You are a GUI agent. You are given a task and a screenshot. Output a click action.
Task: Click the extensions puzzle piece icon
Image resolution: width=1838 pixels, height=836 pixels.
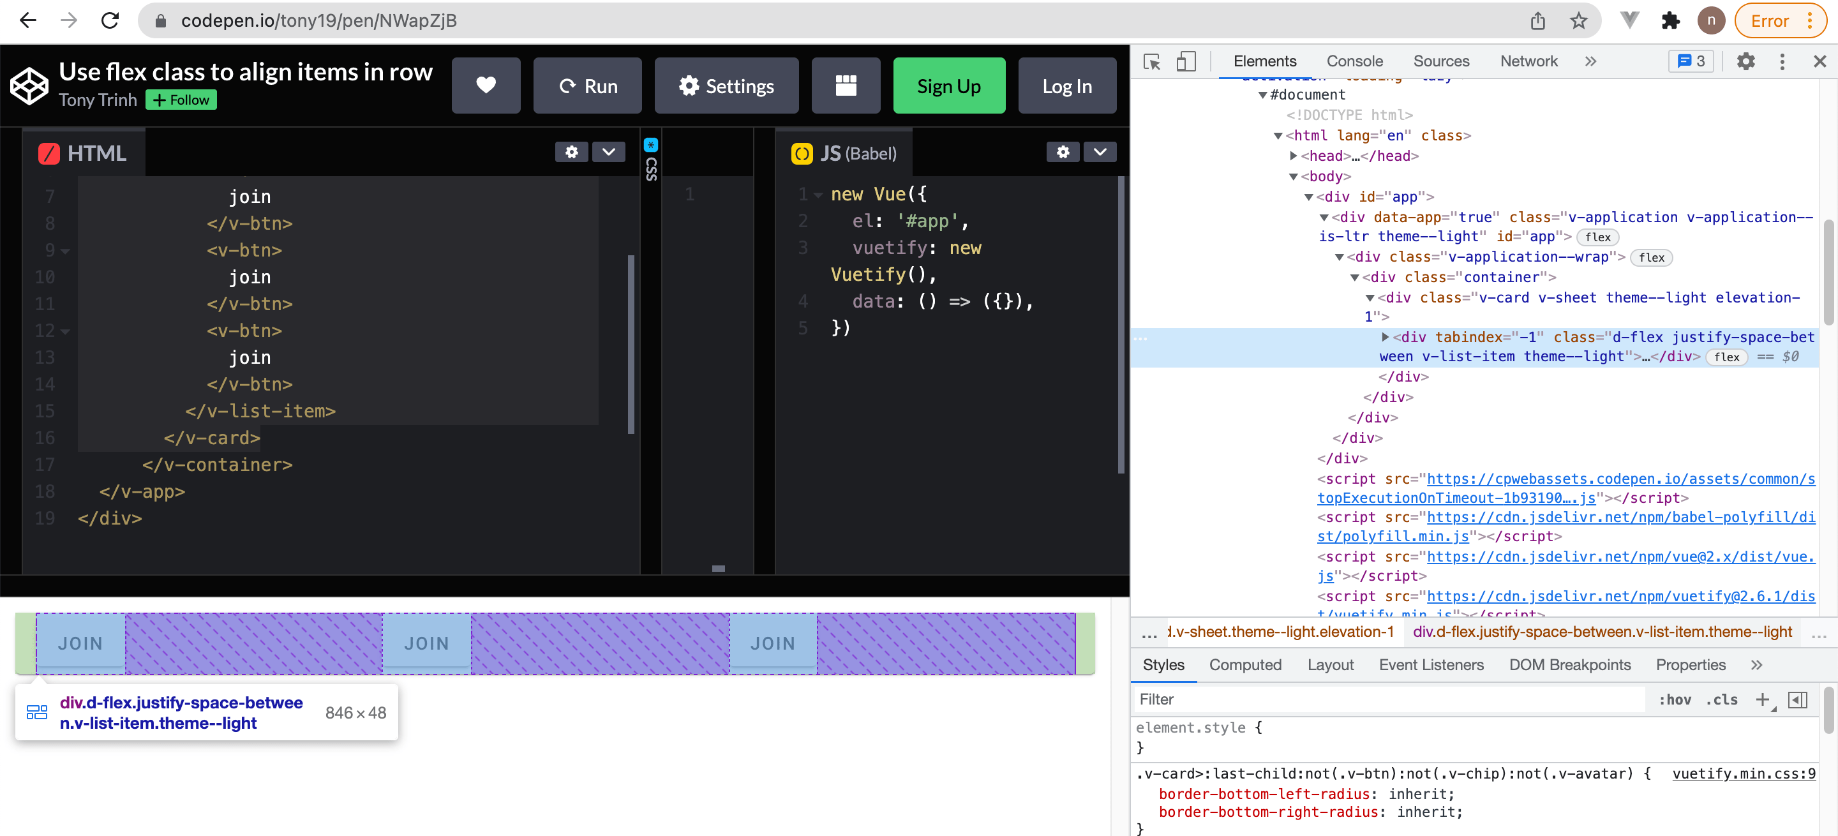1670,20
